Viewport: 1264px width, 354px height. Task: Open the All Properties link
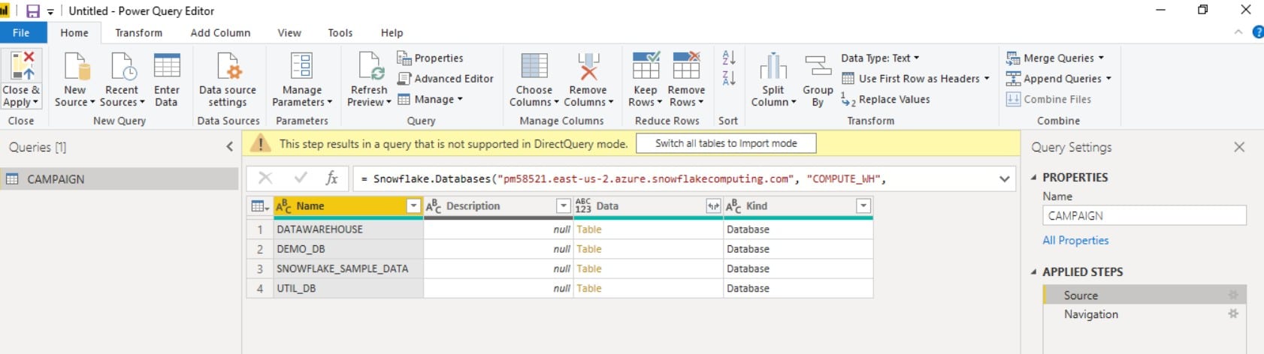pos(1075,240)
